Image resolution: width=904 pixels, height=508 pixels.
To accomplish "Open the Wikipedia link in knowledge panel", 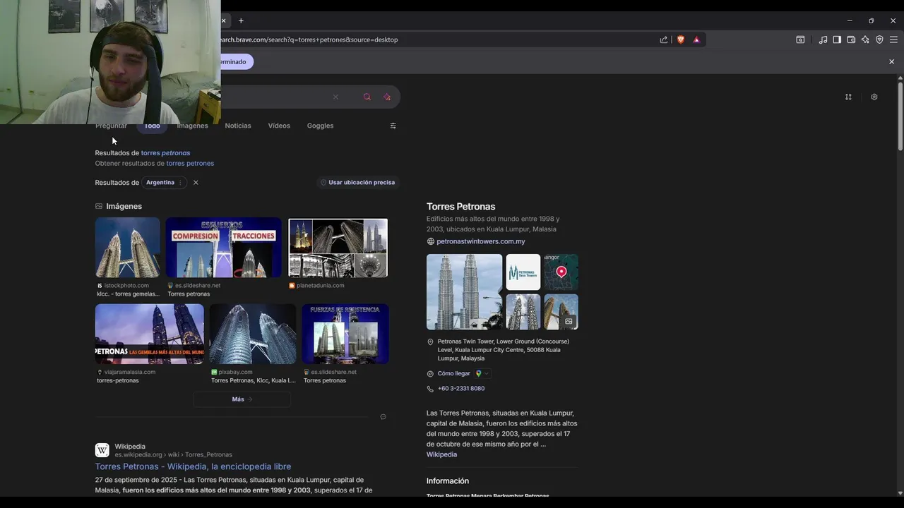I will click(x=441, y=454).
